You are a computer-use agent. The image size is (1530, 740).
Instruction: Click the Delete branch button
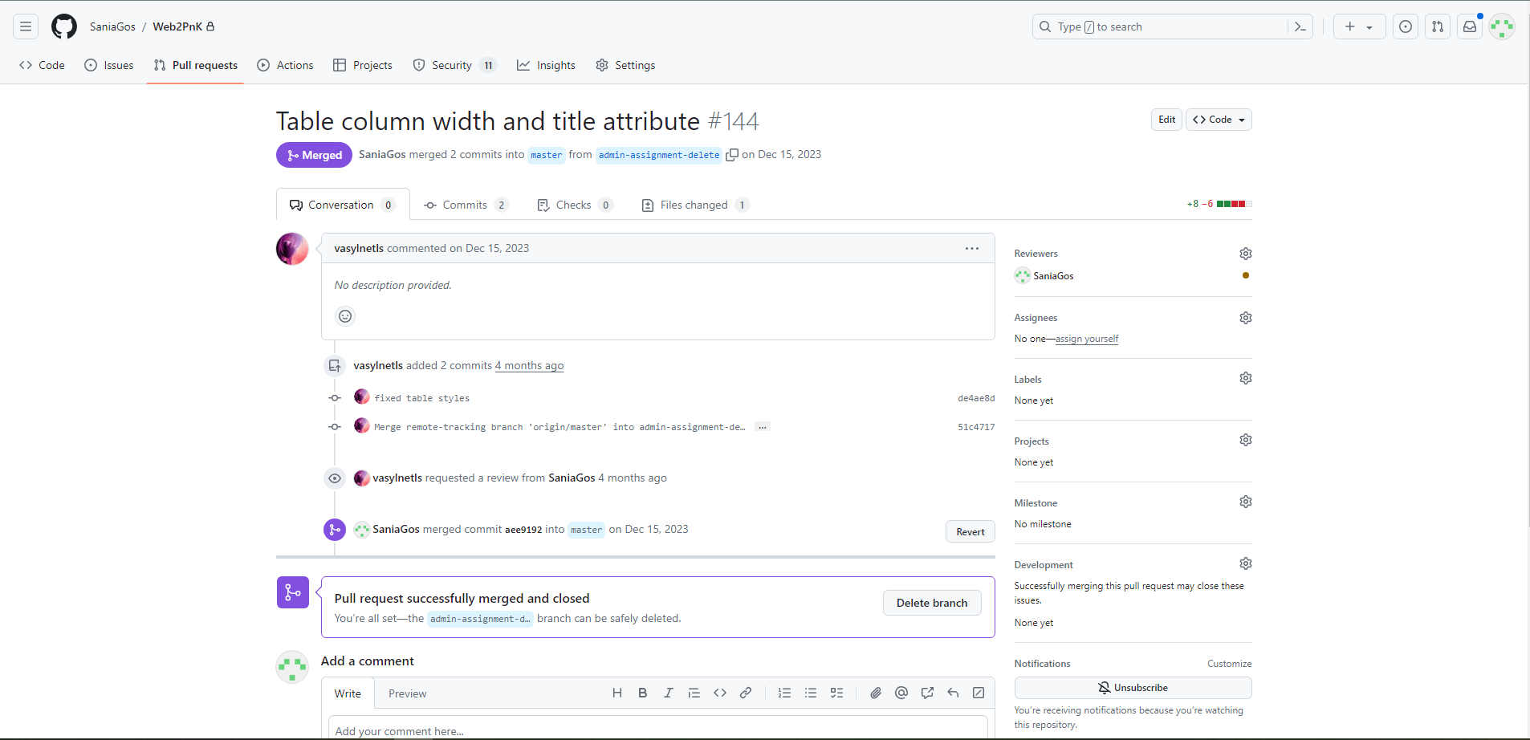click(931, 603)
